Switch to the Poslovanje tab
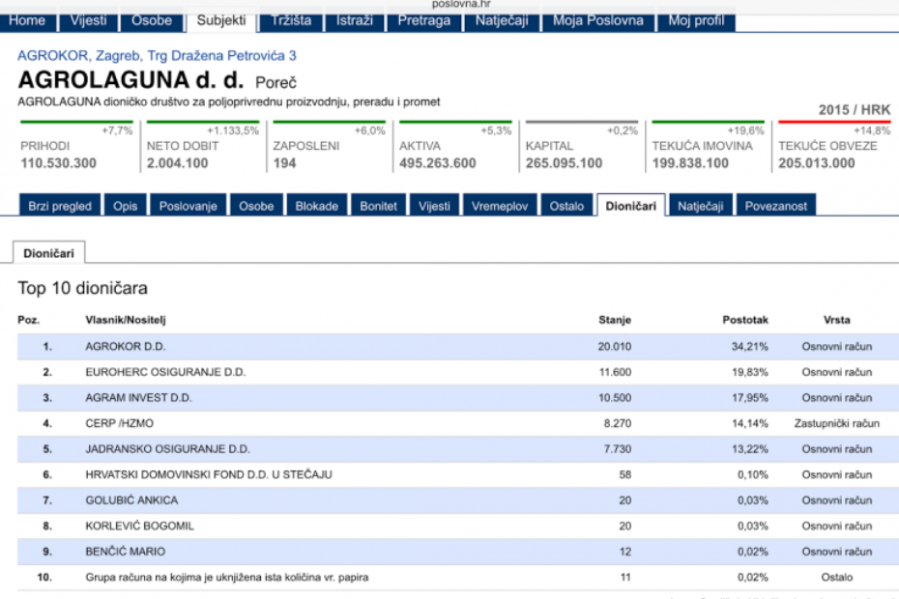899x599 pixels. point(188,206)
